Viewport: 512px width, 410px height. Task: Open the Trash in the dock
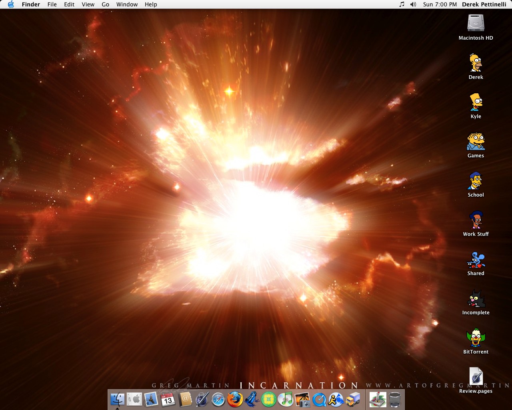pos(395,399)
